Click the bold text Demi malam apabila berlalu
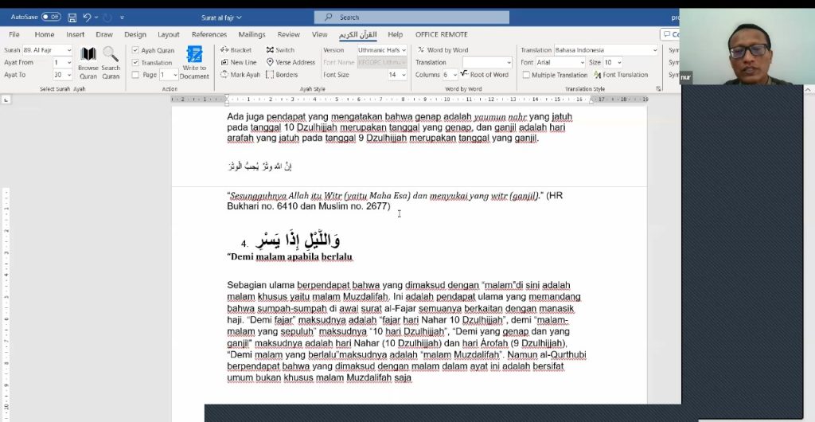This screenshot has width=815, height=422. click(290, 256)
